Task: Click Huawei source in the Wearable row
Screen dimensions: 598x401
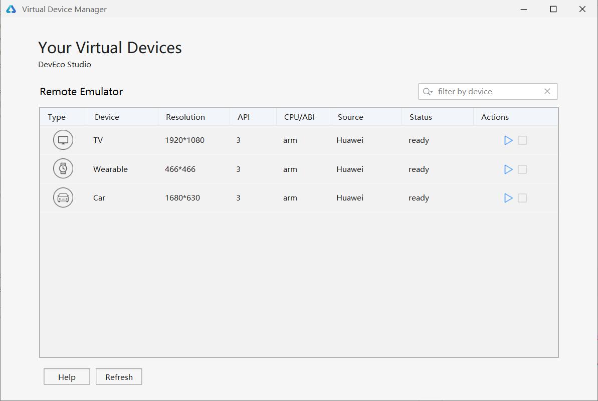Action: coord(350,169)
